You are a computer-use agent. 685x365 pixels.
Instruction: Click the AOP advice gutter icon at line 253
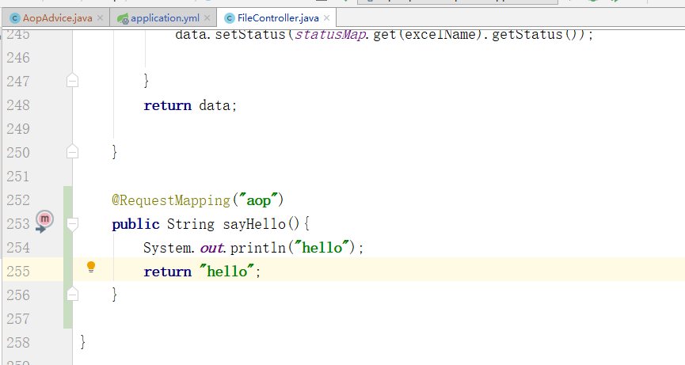coord(44,220)
